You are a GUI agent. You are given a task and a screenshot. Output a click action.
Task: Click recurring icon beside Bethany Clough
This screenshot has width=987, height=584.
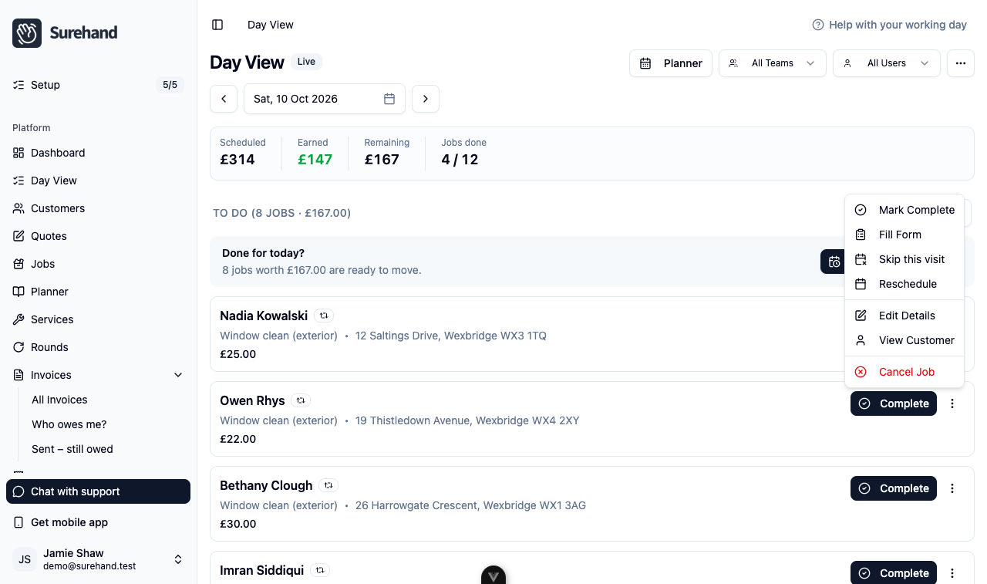pyautogui.click(x=328, y=485)
